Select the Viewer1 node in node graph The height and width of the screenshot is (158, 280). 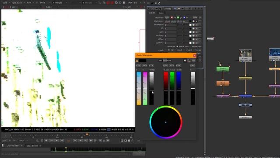245,117
